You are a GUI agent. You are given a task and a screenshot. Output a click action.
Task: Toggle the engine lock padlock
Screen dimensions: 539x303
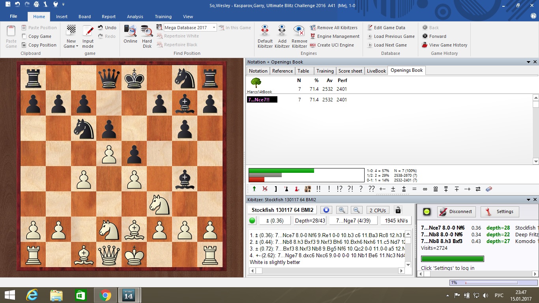(x=398, y=210)
